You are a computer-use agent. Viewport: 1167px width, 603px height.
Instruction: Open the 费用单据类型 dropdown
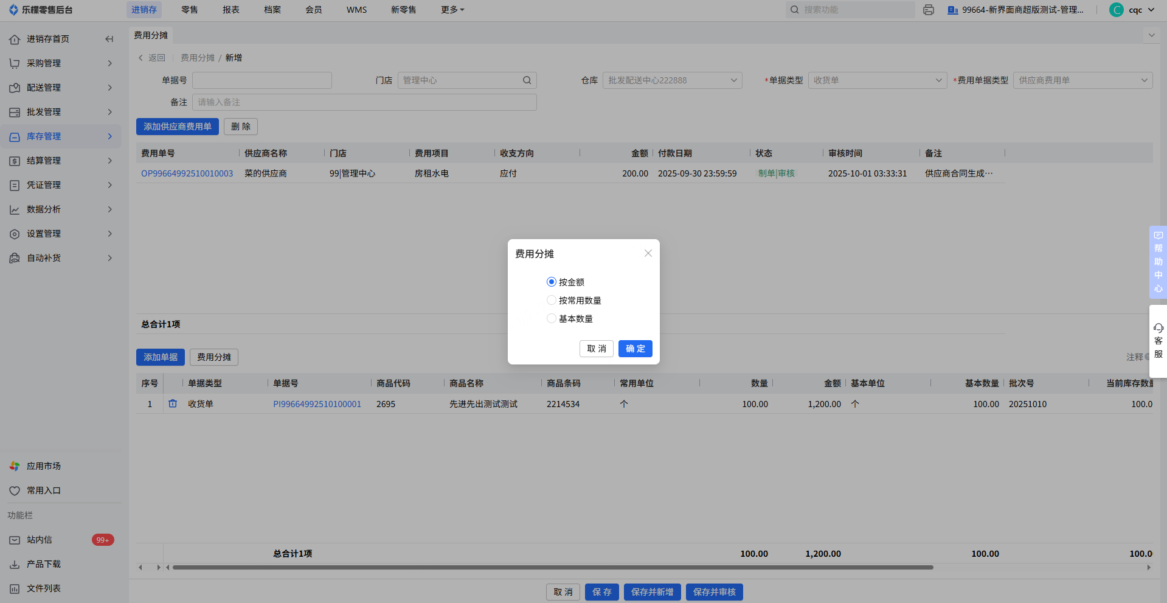pyautogui.click(x=1082, y=80)
